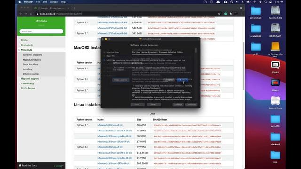
Task: Select the blackwell folder on desktop
Action: pyautogui.click(x=275, y=139)
